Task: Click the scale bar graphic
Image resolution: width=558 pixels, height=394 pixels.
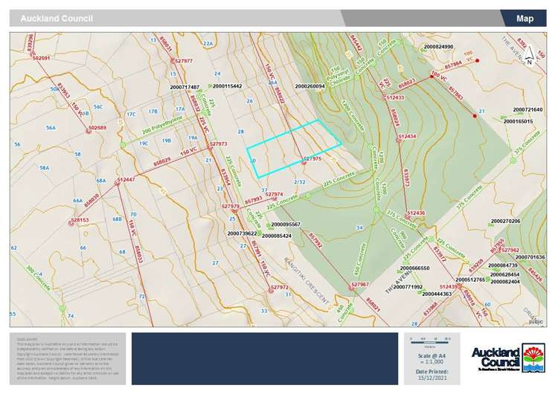Action: (x=429, y=341)
